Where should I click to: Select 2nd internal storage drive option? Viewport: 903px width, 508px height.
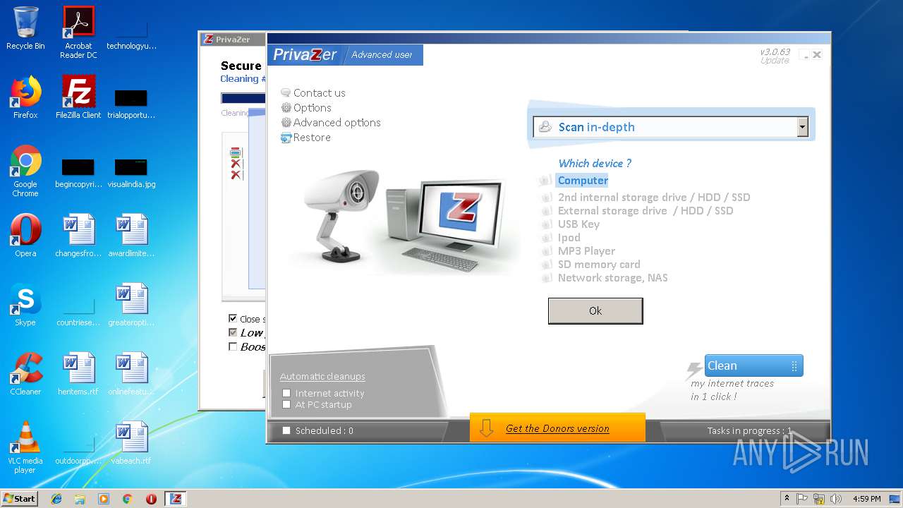tap(654, 197)
